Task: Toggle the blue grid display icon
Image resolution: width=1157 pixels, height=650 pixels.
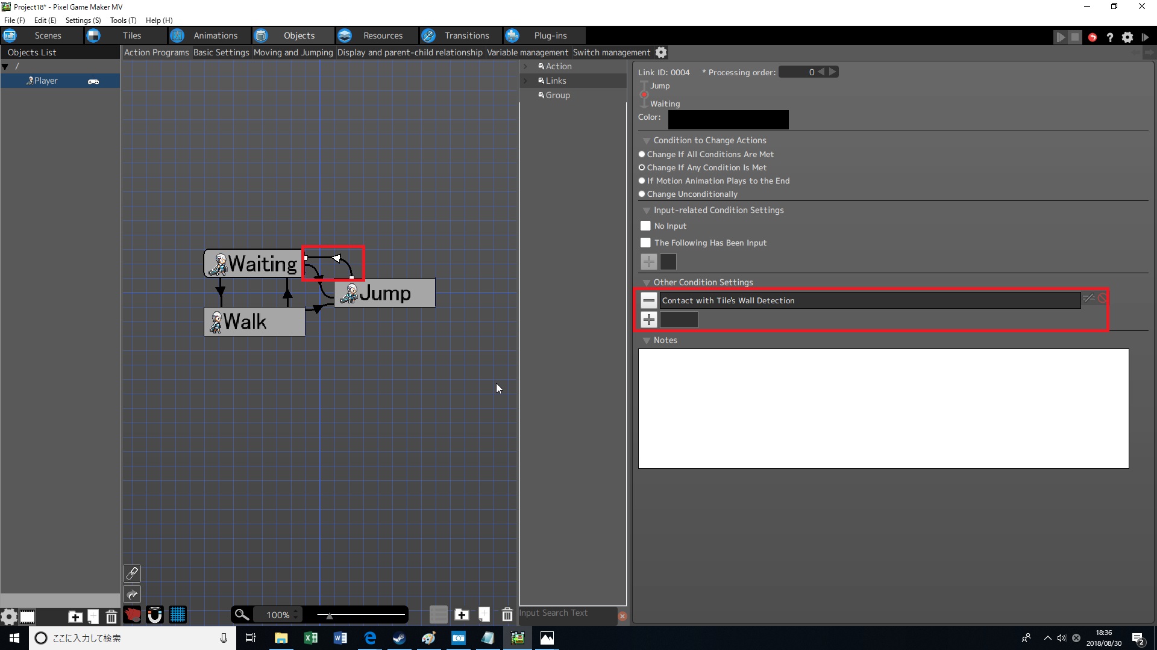Action: [178, 614]
